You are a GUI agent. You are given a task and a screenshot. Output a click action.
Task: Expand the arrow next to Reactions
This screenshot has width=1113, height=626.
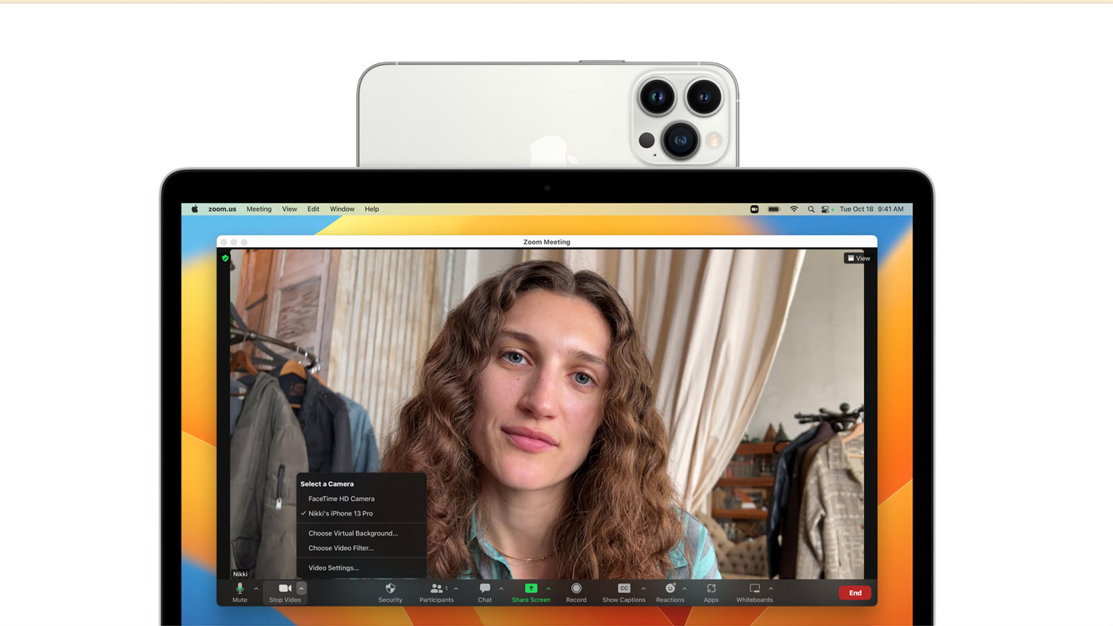point(684,588)
